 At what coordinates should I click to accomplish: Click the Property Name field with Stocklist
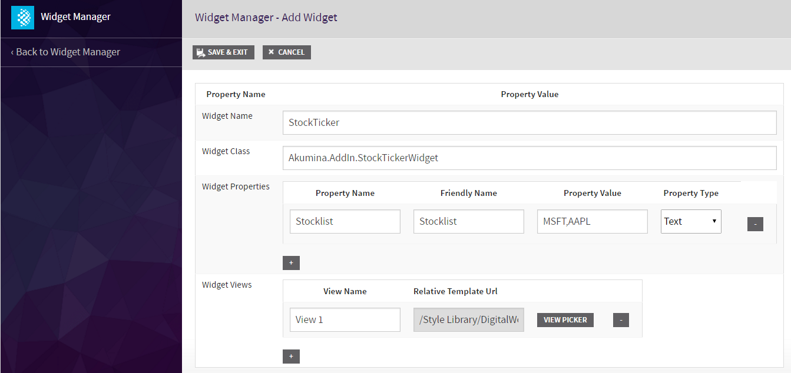point(345,222)
